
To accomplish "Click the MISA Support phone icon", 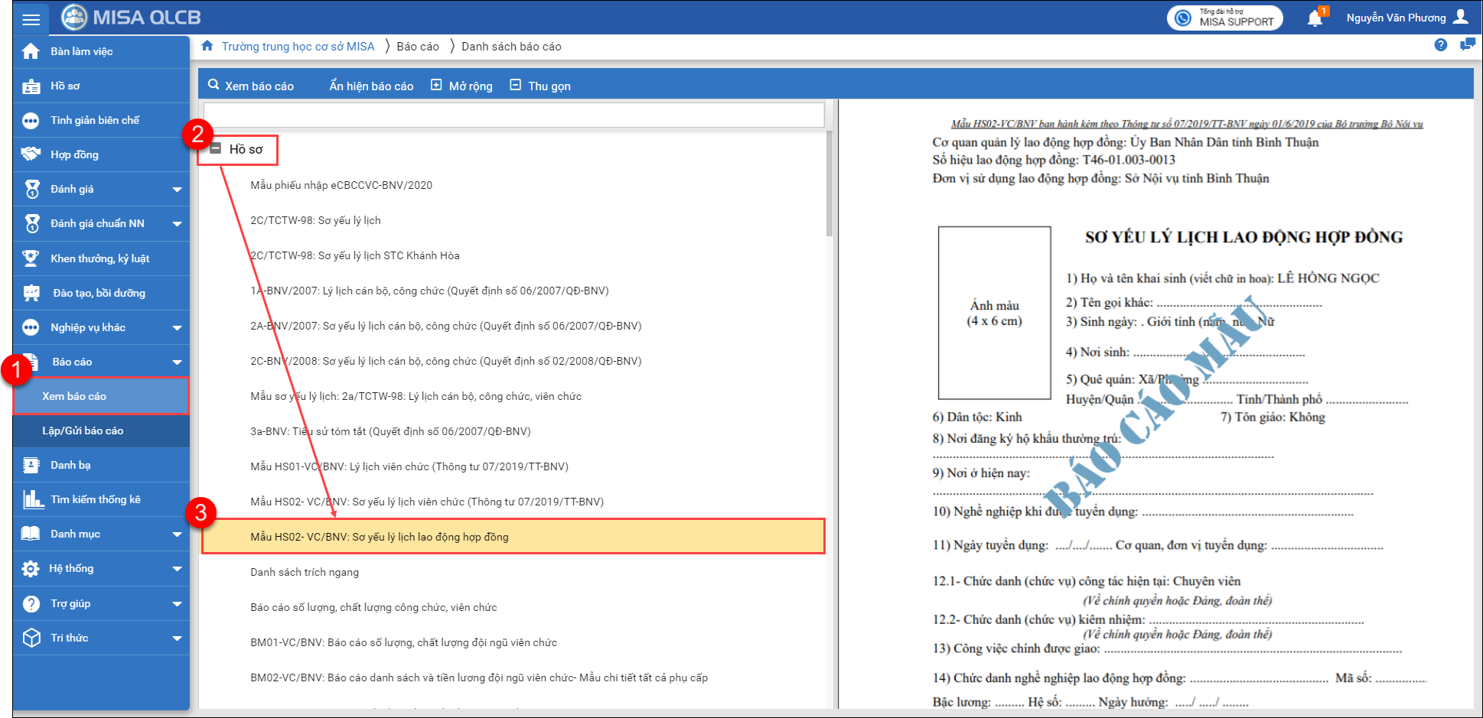I will [1183, 18].
